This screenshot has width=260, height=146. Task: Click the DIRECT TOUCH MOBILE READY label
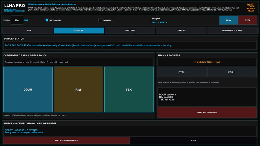coord(251,7)
